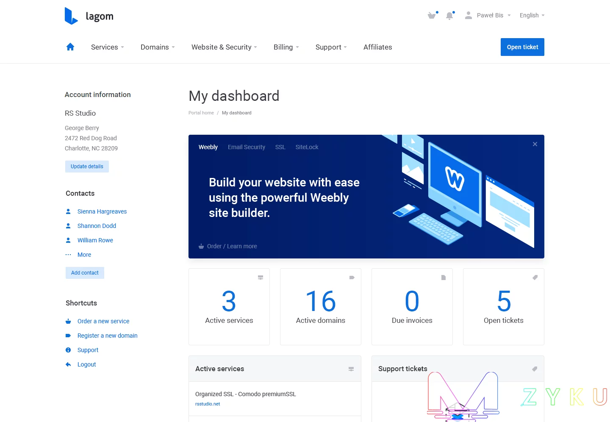
Task: Switch to the SiteLock banner tab
Action: pos(307,147)
